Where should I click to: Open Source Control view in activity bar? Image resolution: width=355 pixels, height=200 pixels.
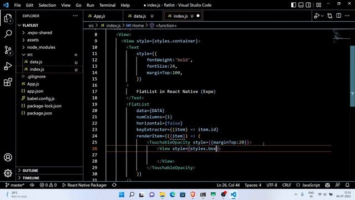(x=8, y=50)
